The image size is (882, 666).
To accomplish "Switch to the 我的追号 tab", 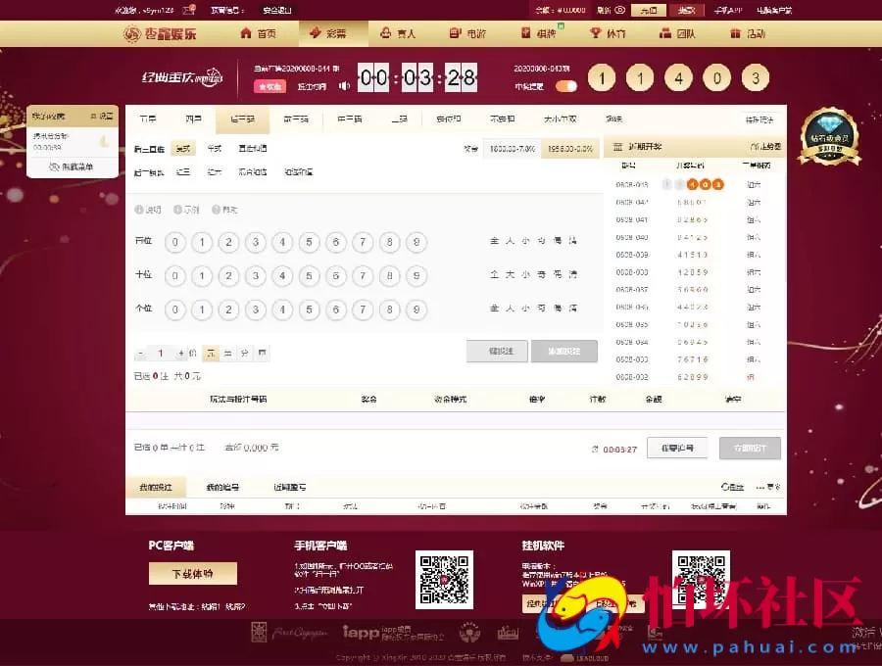I will coord(223,487).
